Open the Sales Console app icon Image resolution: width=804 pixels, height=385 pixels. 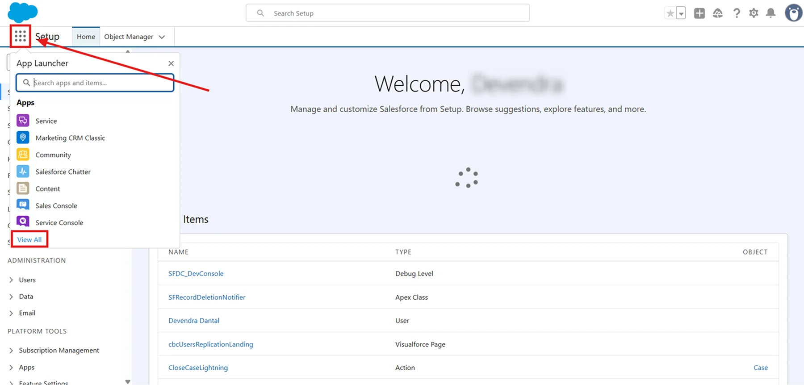pos(23,205)
